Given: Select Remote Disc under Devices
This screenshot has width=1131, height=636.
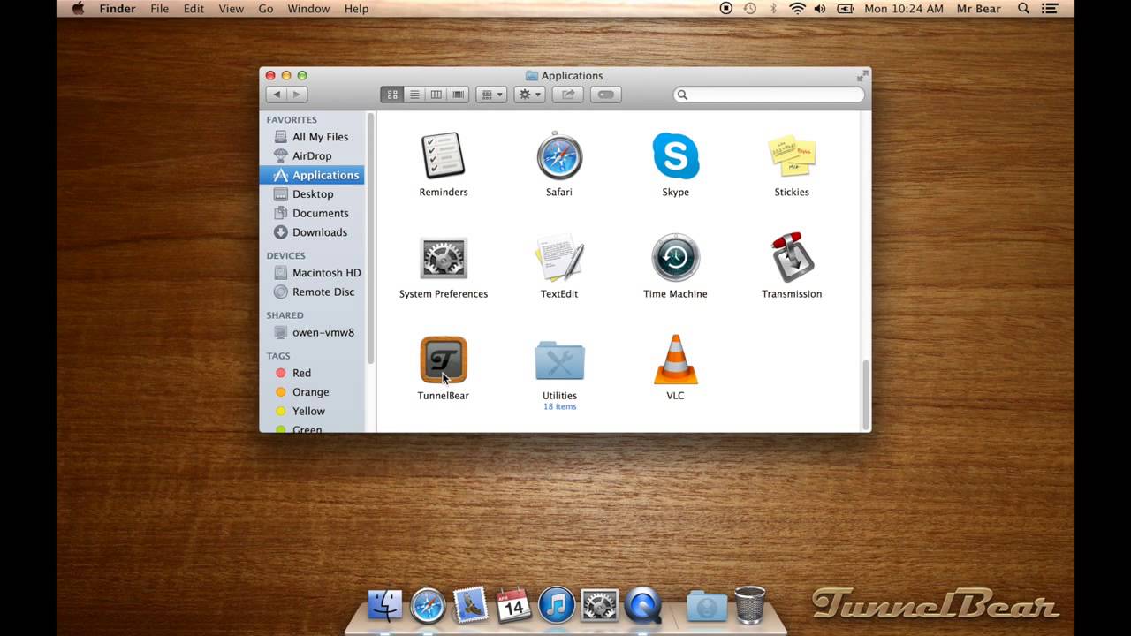Looking at the screenshot, I should click(312, 292).
